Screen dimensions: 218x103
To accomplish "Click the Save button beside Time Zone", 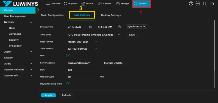I will [132, 35].
